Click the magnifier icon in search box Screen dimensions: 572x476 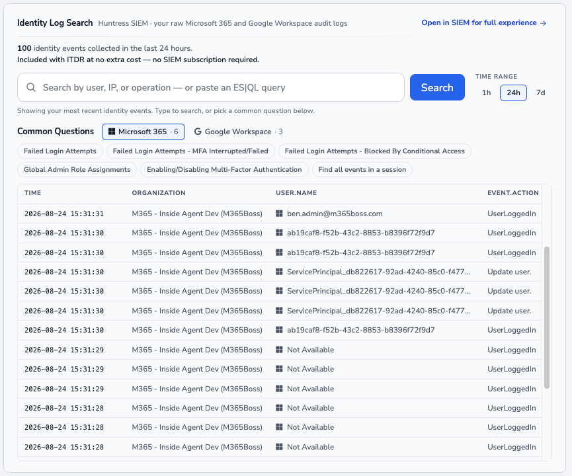point(31,87)
